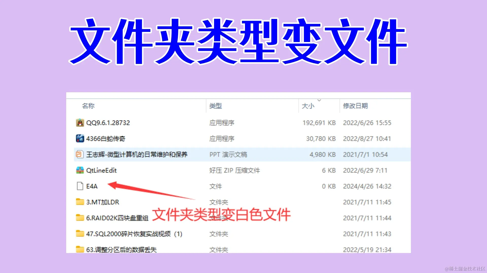Screen dimensions: 487x273
Task: Click date 2024/4/26 14:32
Action: click(x=367, y=186)
